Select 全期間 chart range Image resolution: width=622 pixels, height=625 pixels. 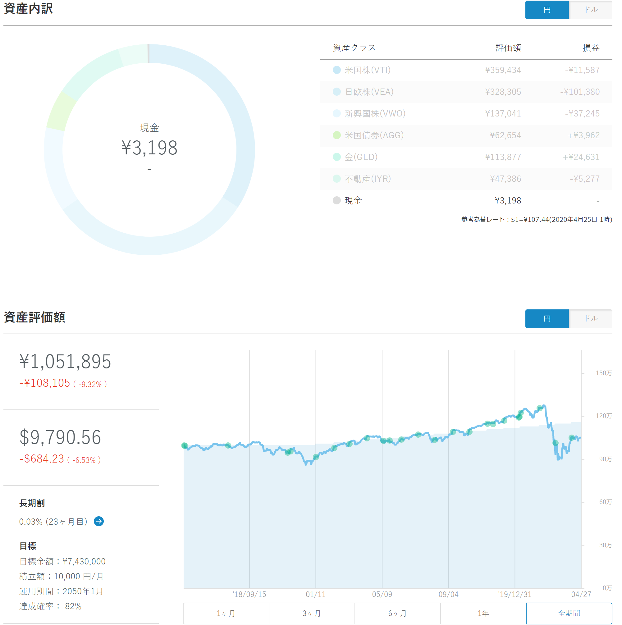pyautogui.click(x=569, y=613)
